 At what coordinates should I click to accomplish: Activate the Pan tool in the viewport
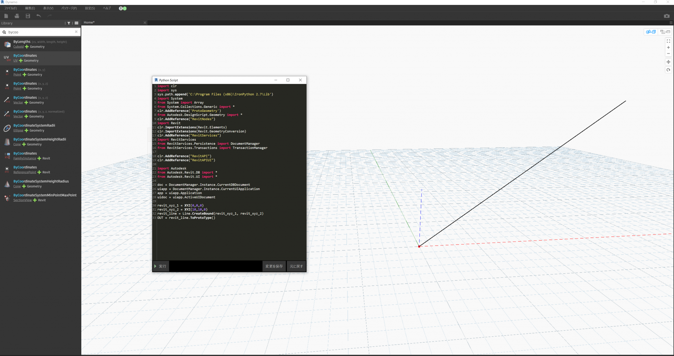pos(668,62)
